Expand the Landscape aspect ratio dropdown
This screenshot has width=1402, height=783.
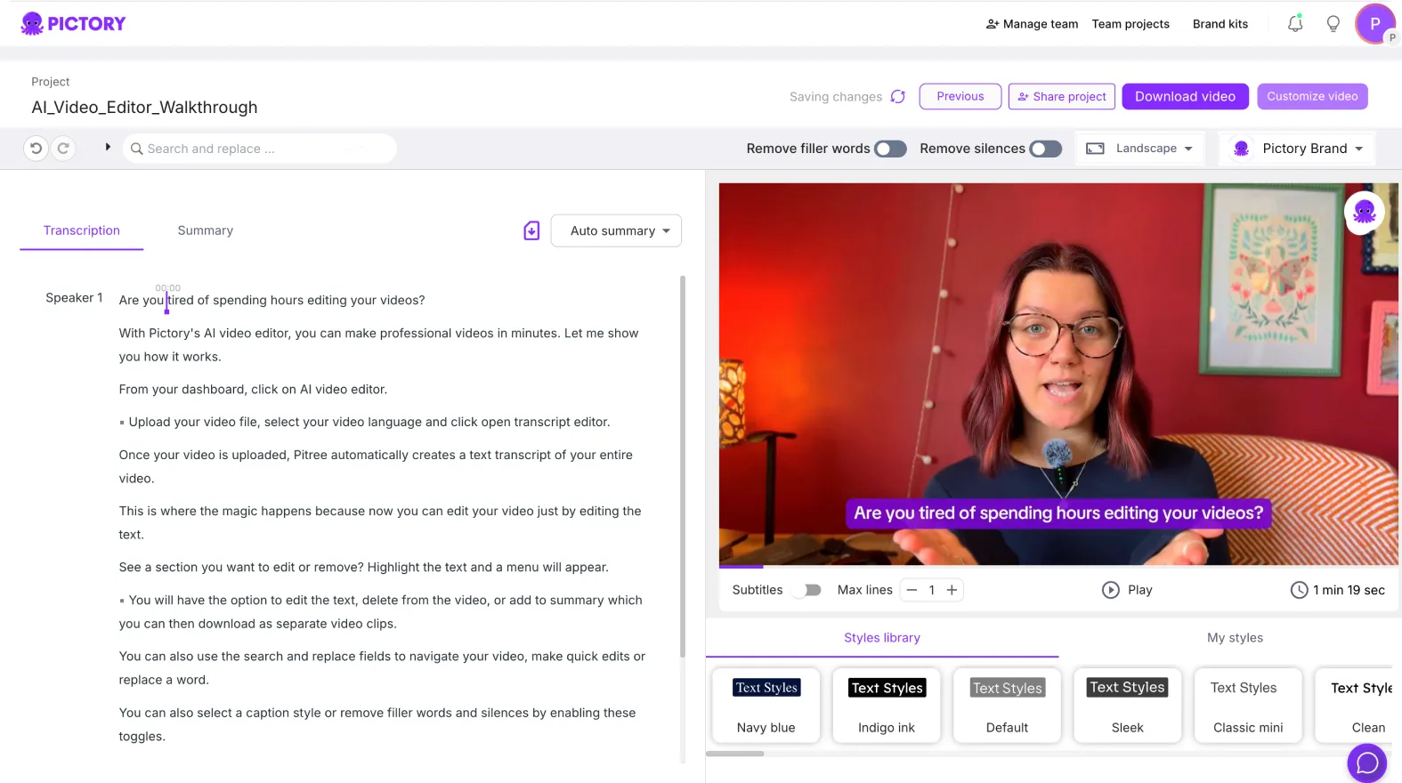1139,149
